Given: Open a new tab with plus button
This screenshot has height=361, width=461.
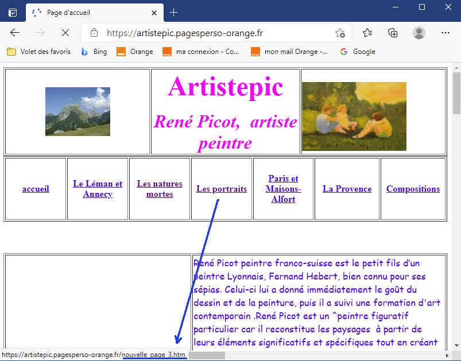Looking at the screenshot, I should click(173, 12).
